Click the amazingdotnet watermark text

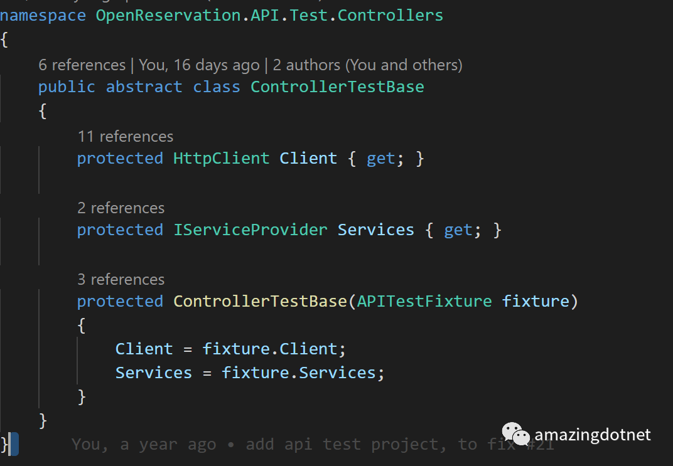point(592,435)
